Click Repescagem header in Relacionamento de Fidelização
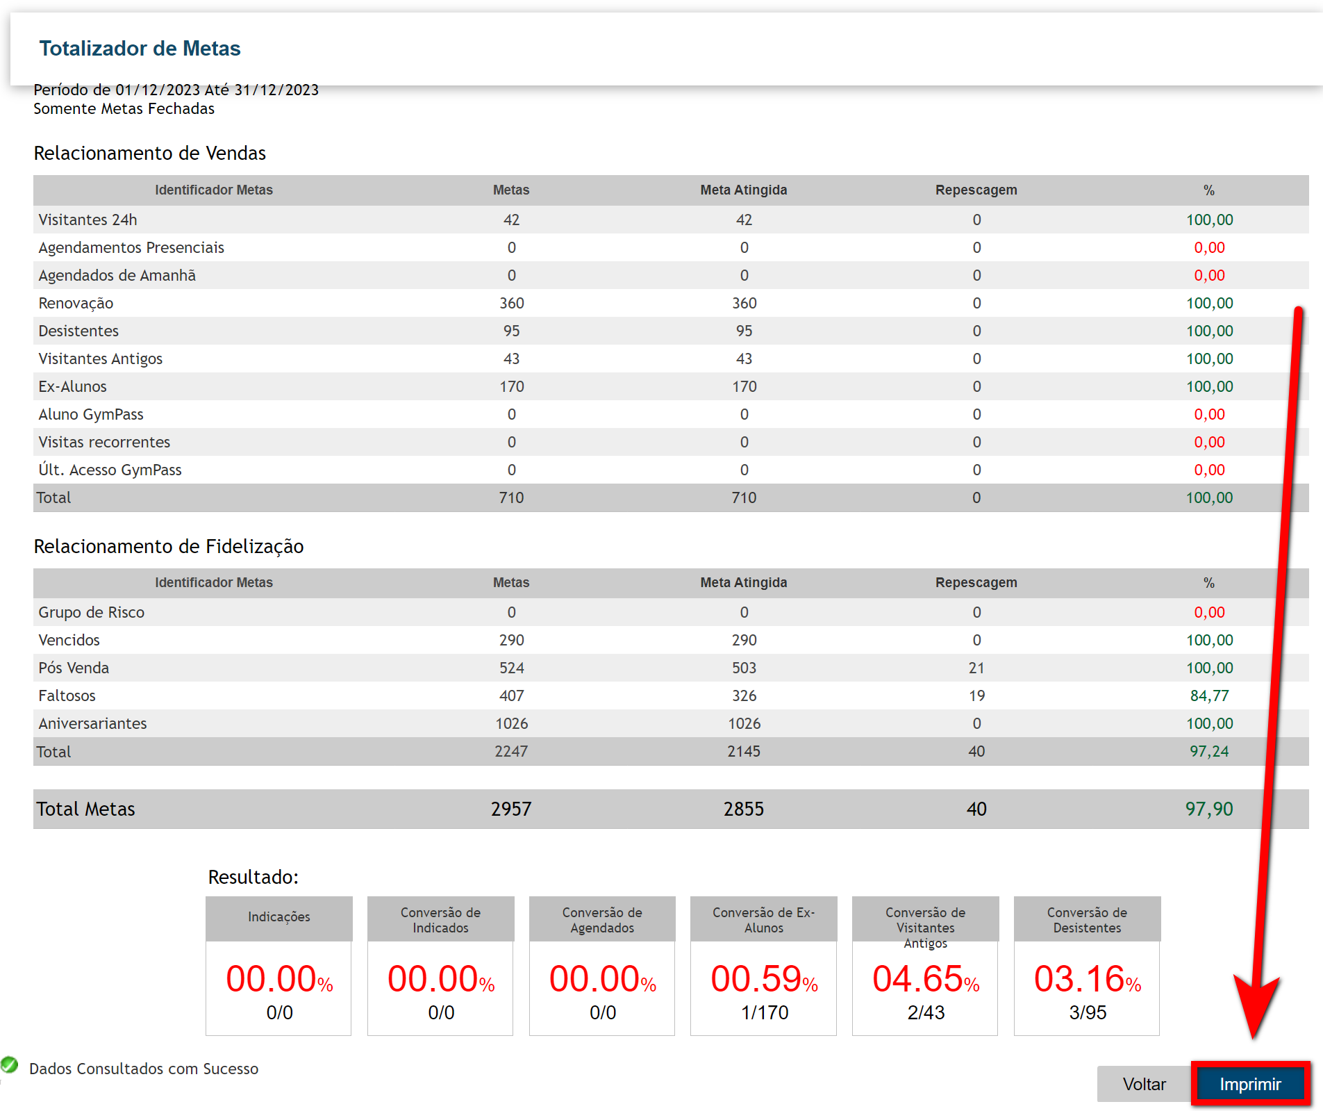This screenshot has height=1111, width=1323. (x=976, y=583)
